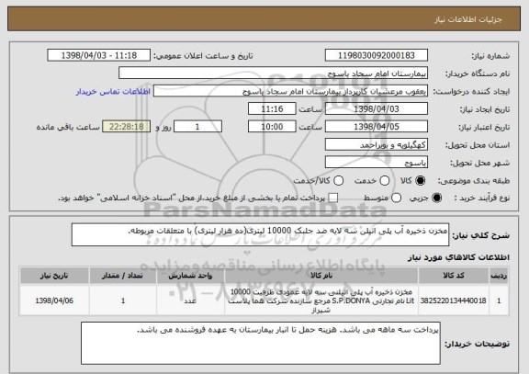Click the creation time 11:16 field
529x374 pixels.
272,109
